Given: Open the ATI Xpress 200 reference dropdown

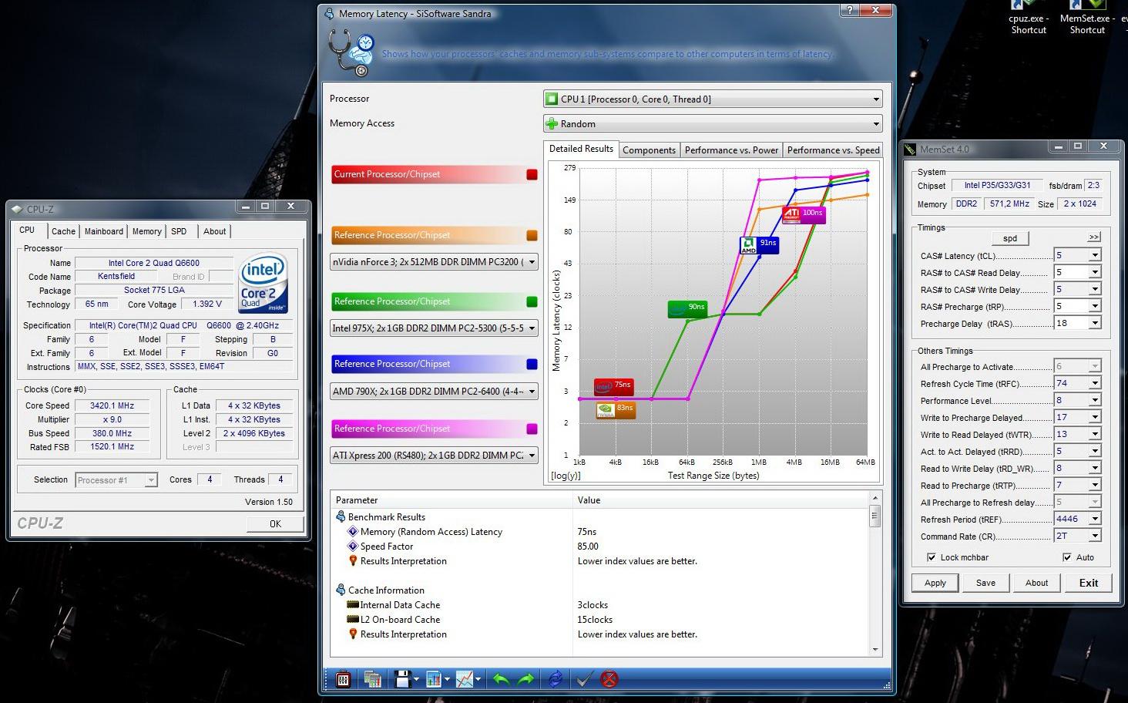Looking at the screenshot, I should click(434, 456).
